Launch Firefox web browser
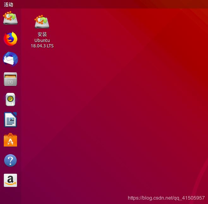Screen dimensions: 208x204 [10, 39]
